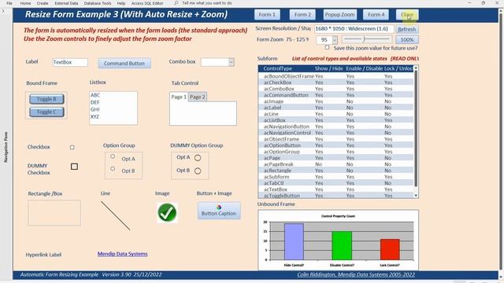This screenshot has height=283, width=504.
Task: Click the Refresh button
Action: tap(407, 29)
